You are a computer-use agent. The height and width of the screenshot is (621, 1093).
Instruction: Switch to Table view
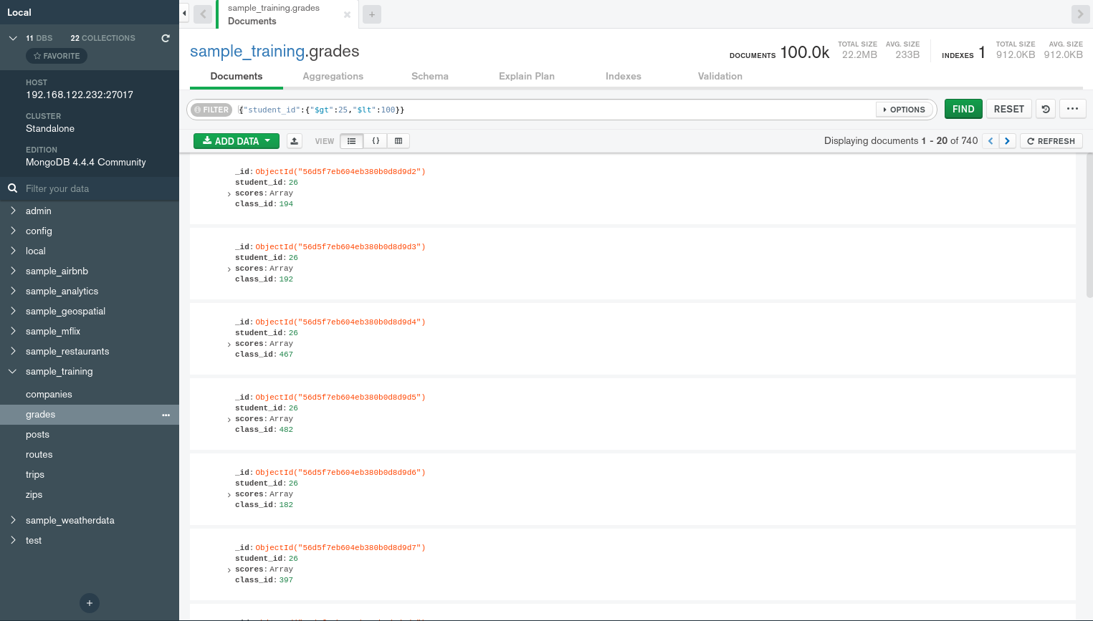point(398,141)
